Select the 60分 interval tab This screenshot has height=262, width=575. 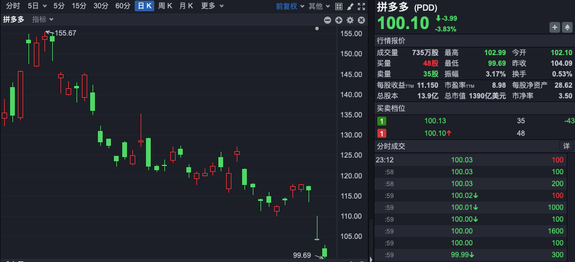tap(123, 6)
